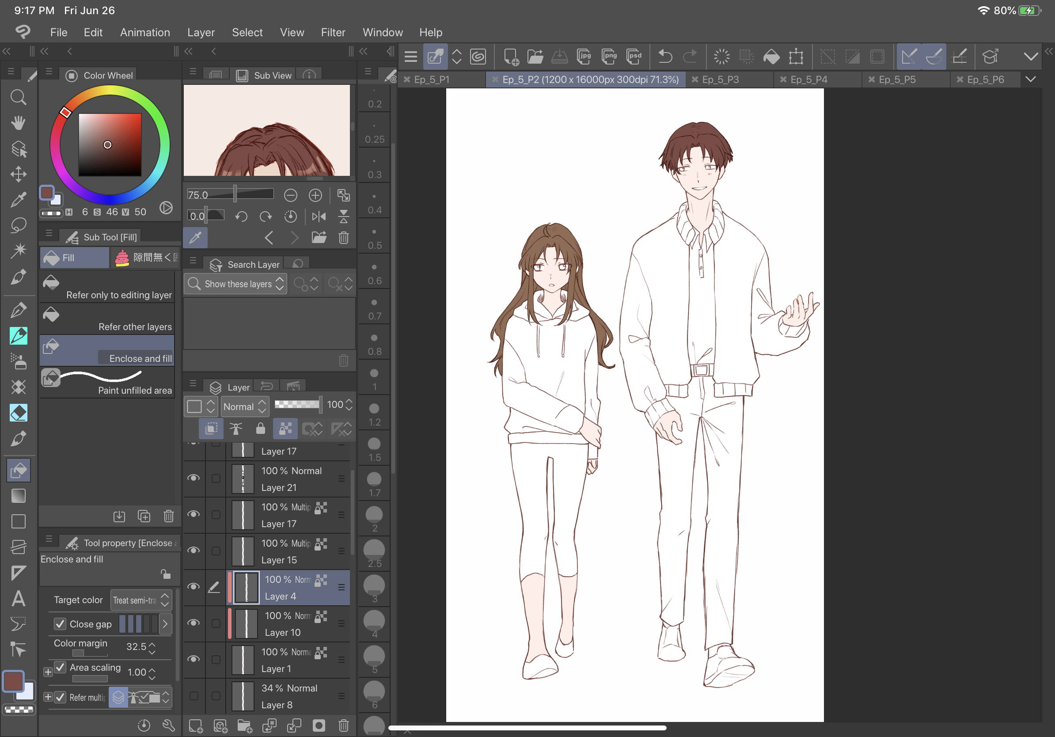Expand Area scaling extra options

point(48,672)
